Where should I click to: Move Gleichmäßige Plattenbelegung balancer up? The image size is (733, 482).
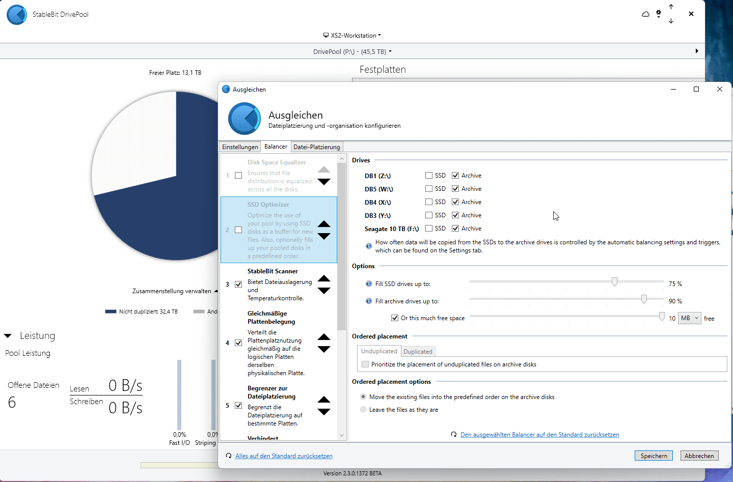pos(324,337)
